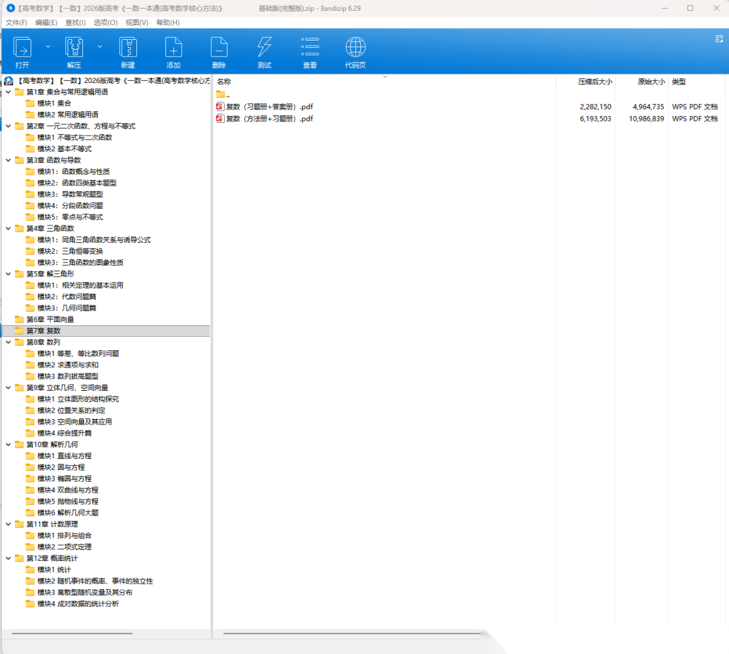Click the 新建 (New archive) icon

coord(128,47)
